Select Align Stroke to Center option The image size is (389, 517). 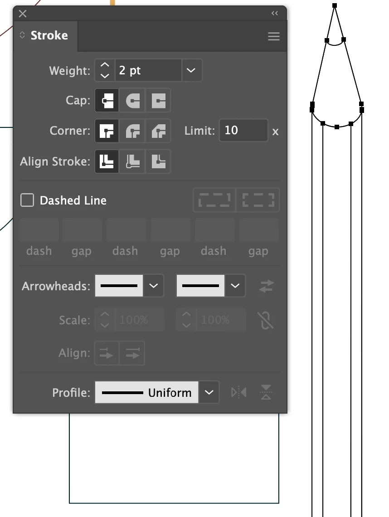click(107, 161)
